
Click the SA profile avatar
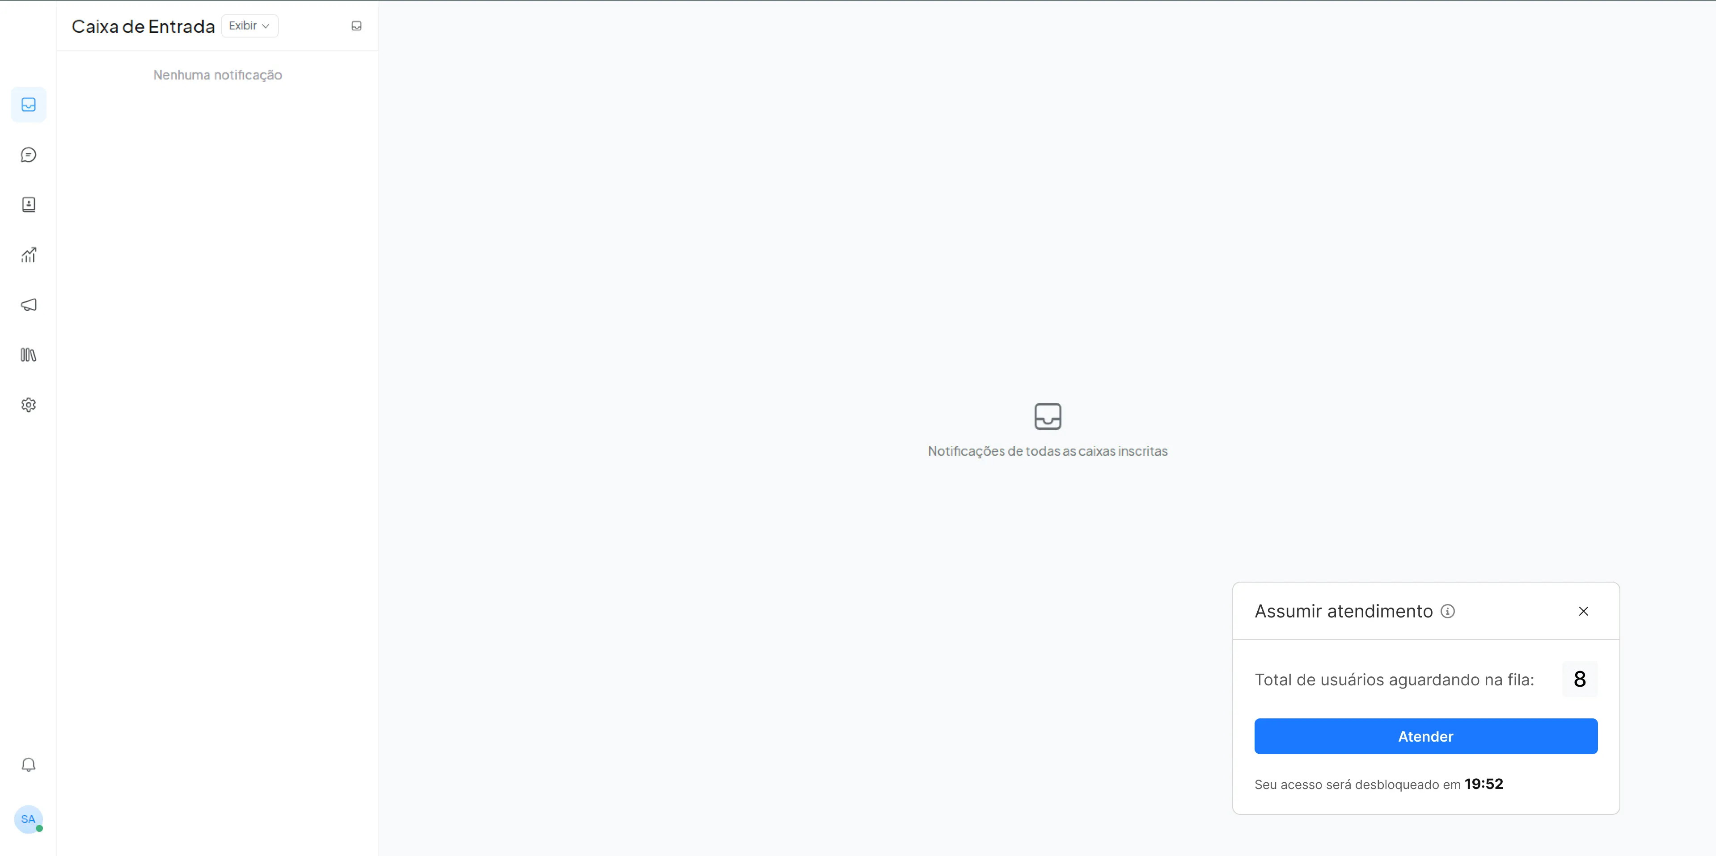28,819
